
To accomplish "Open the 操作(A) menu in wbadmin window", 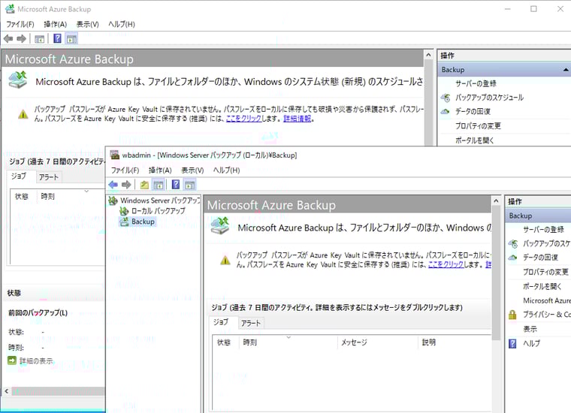I will click(x=158, y=170).
